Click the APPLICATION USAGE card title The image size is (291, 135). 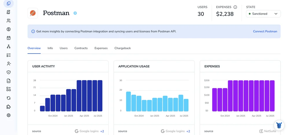click(134, 66)
